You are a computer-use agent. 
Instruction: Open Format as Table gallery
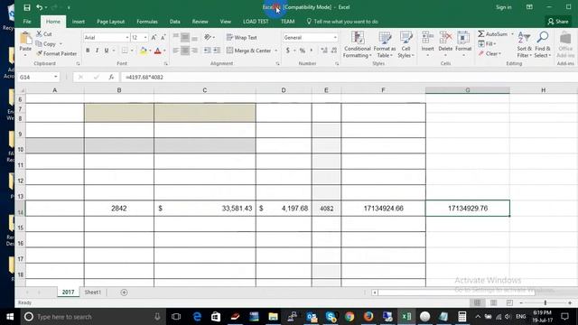coord(385,44)
